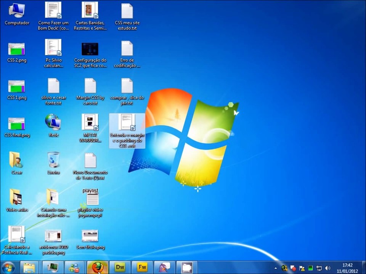Click the tray icon with red blocked badge

293,268
